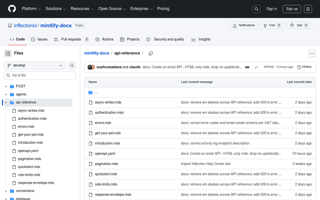View commit check status checkmark
Image resolution: width=320 pixels, height=200 pixels.
click(x=256, y=67)
